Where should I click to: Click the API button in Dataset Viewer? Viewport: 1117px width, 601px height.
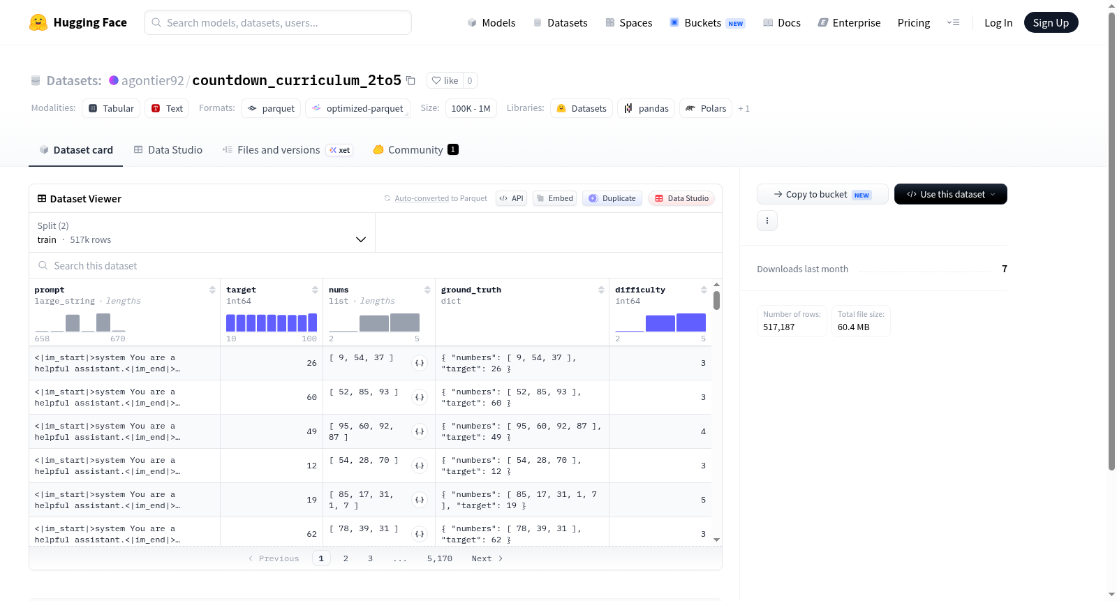(x=511, y=198)
